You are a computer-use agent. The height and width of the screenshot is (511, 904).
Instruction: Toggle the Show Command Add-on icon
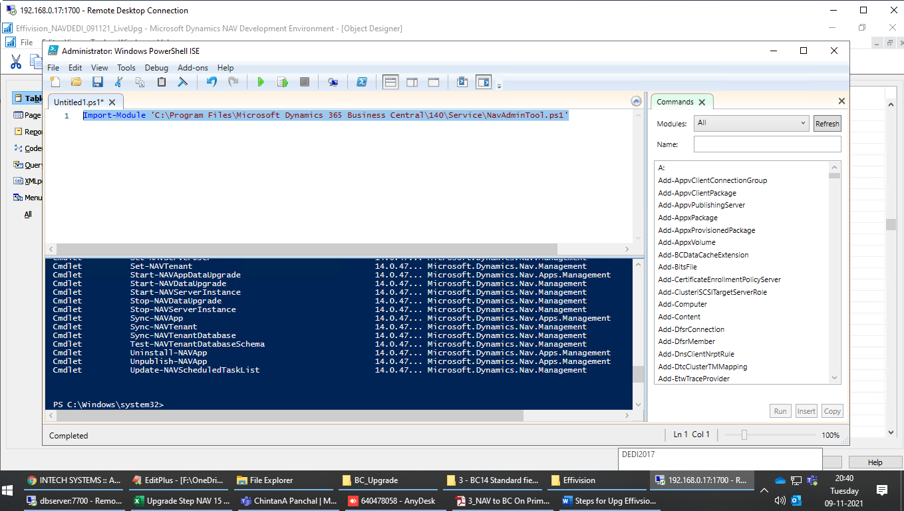point(484,82)
